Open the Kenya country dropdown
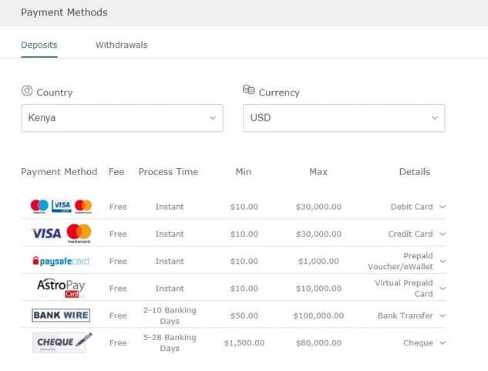Screen dimensions: 488x371 click(122, 118)
